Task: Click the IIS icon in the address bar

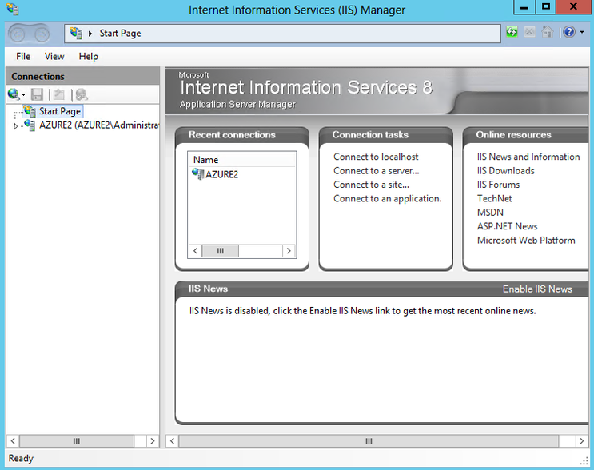Action: coord(76,33)
